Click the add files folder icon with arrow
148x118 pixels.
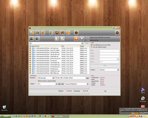click(32, 39)
